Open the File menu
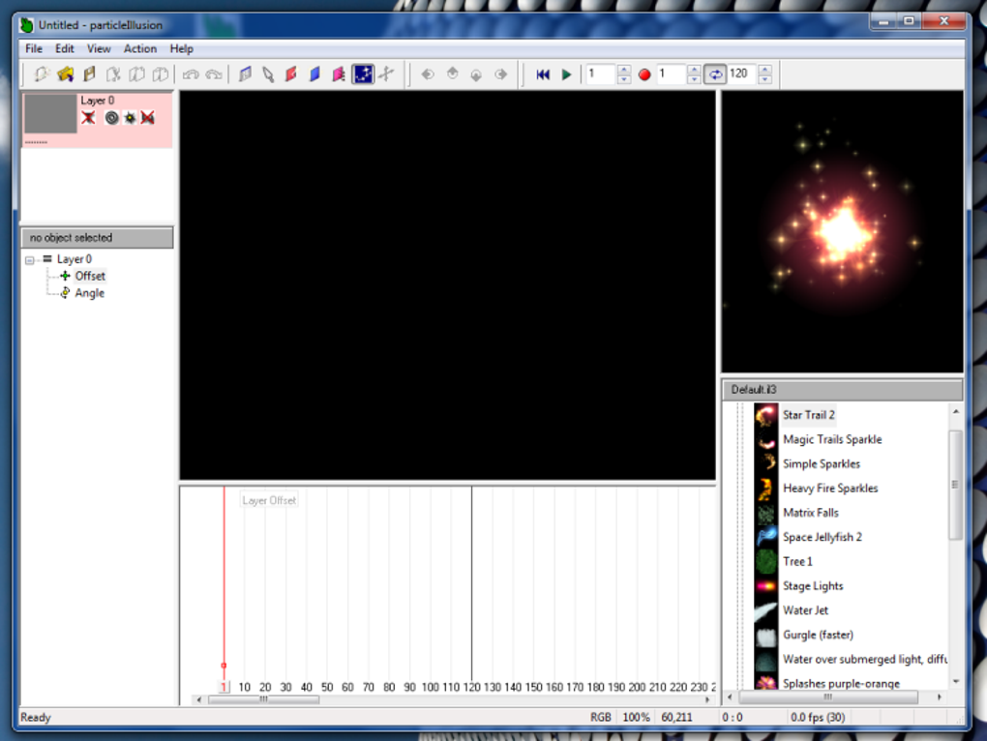This screenshot has height=741, width=987. pos(34,48)
